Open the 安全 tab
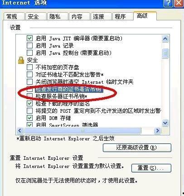 click(36, 16)
